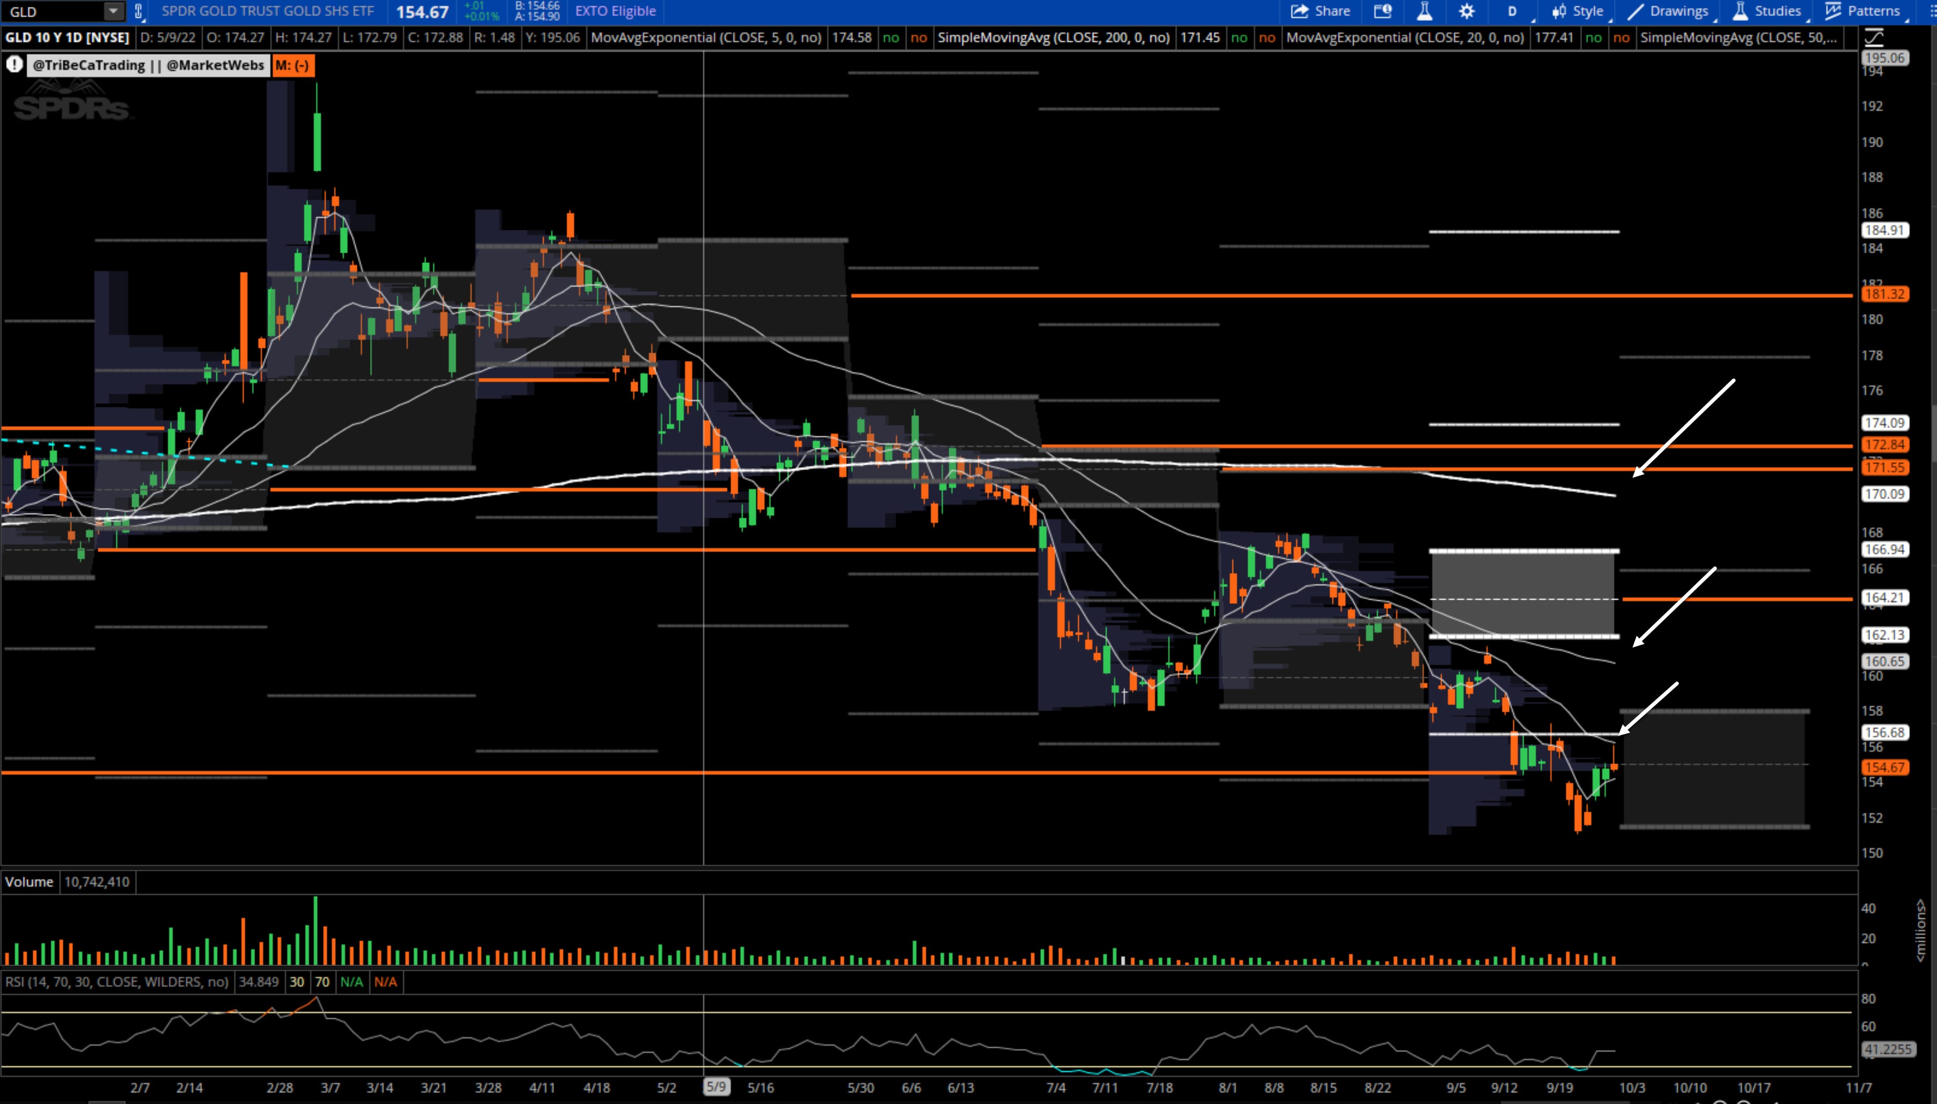Expand the GLD symbol dropdown arrow
The width and height of the screenshot is (1937, 1104).
click(113, 11)
